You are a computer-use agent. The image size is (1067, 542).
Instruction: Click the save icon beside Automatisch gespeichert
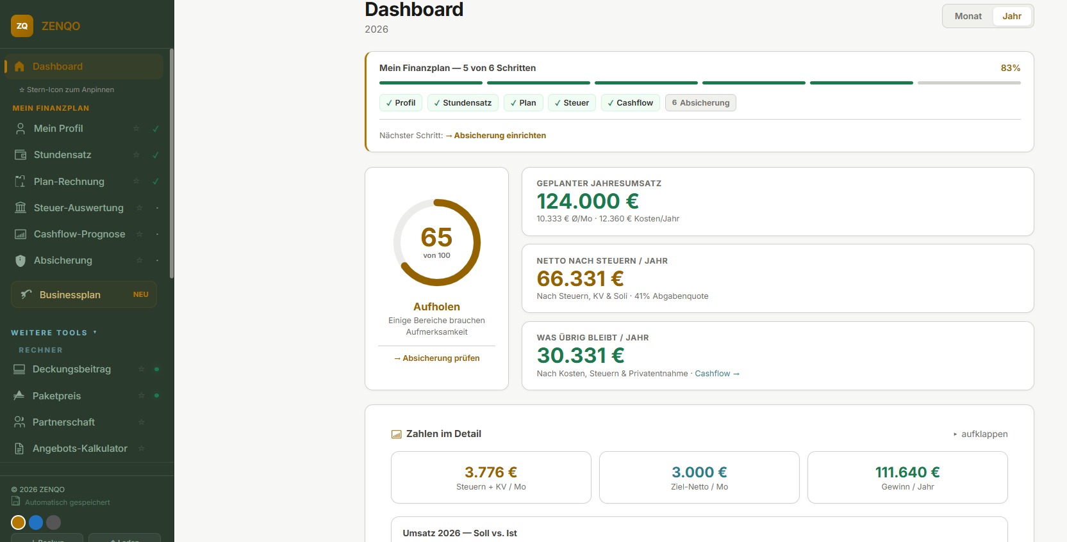[16, 501]
